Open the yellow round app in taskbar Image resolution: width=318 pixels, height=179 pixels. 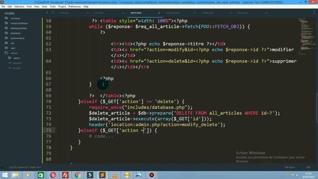point(127,175)
